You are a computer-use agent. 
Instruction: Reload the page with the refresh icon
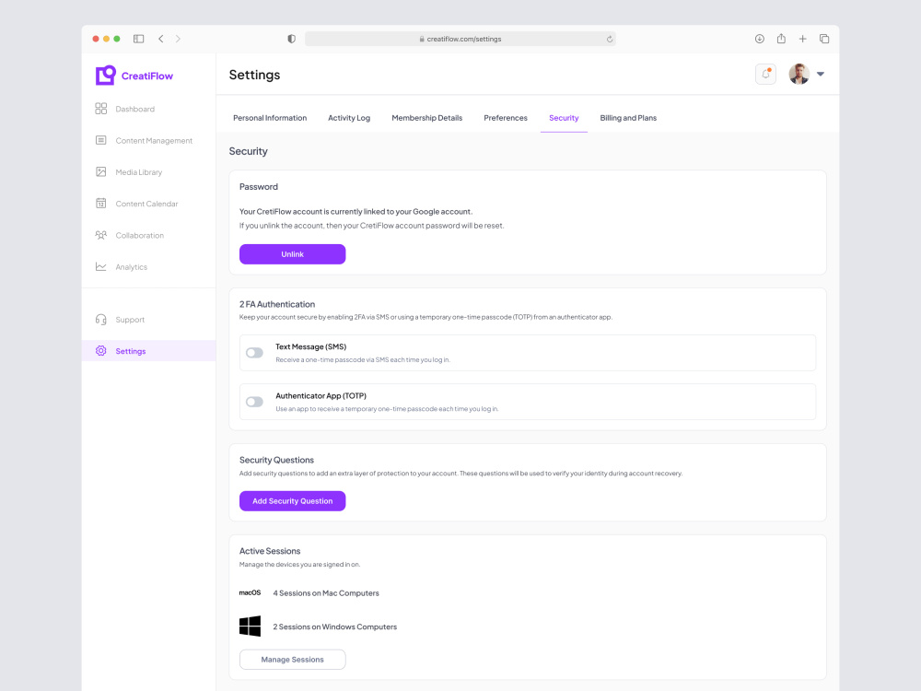tap(610, 39)
